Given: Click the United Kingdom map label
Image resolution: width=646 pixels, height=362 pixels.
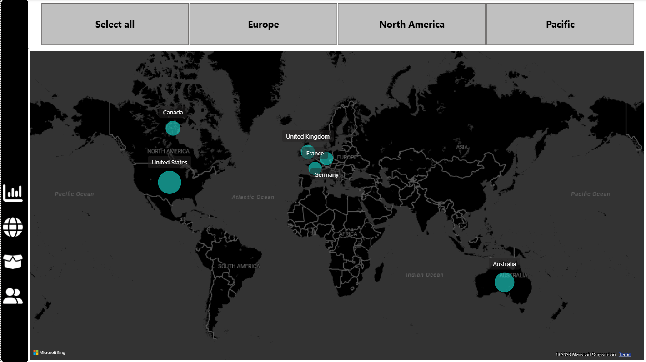Looking at the screenshot, I should tap(307, 136).
